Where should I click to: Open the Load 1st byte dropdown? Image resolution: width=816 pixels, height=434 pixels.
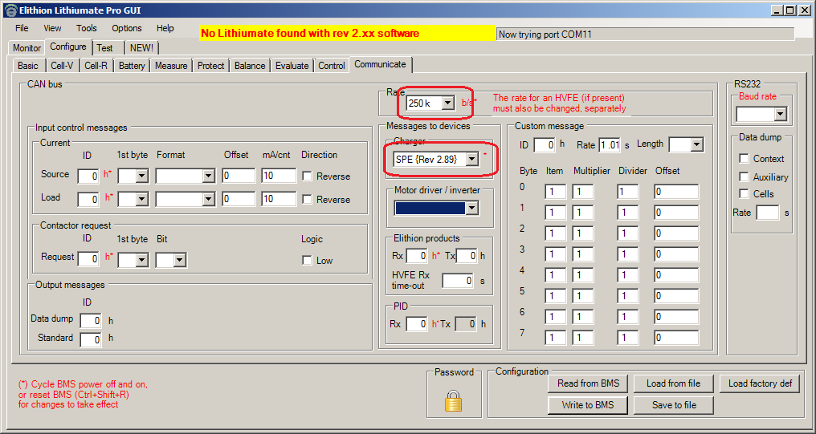click(x=142, y=198)
